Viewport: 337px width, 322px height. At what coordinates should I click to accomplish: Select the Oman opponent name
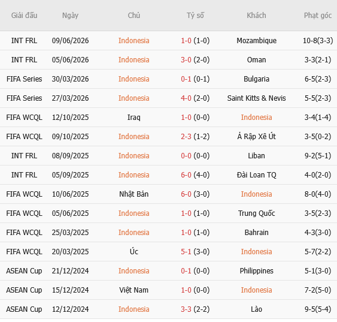pyautogui.click(x=256, y=60)
